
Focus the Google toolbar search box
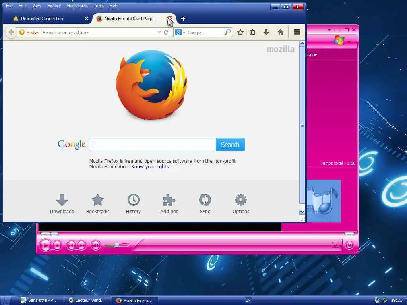pyautogui.click(x=205, y=33)
